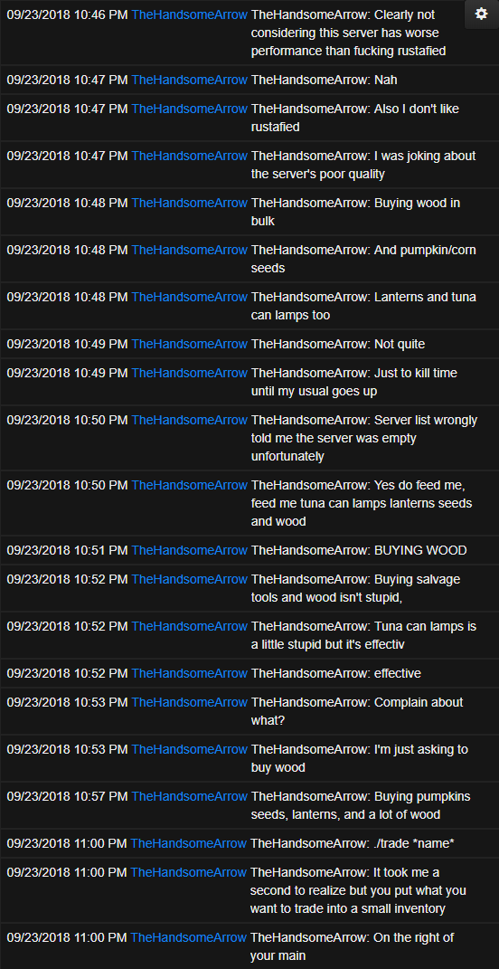This screenshot has height=969, width=499.
Task: Open username link on "Not quite" row
Action: coord(190,344)
